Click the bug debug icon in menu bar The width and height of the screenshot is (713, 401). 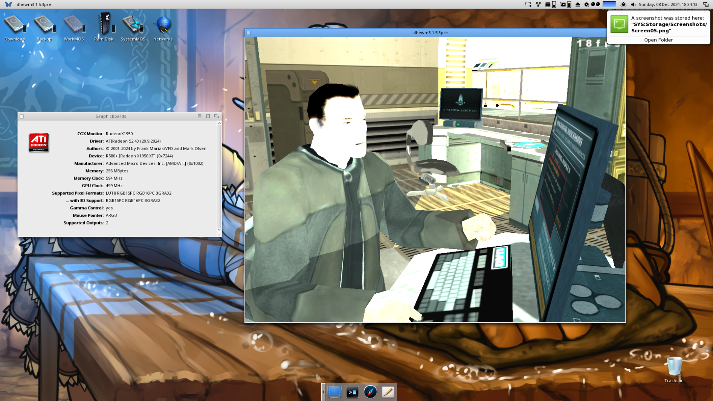point(623,5)
